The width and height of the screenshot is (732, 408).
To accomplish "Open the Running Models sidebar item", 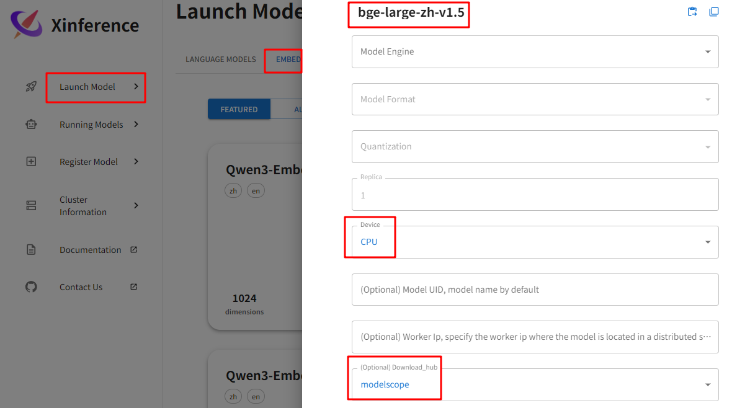I will pyautogui.click(x=91, y=125).
